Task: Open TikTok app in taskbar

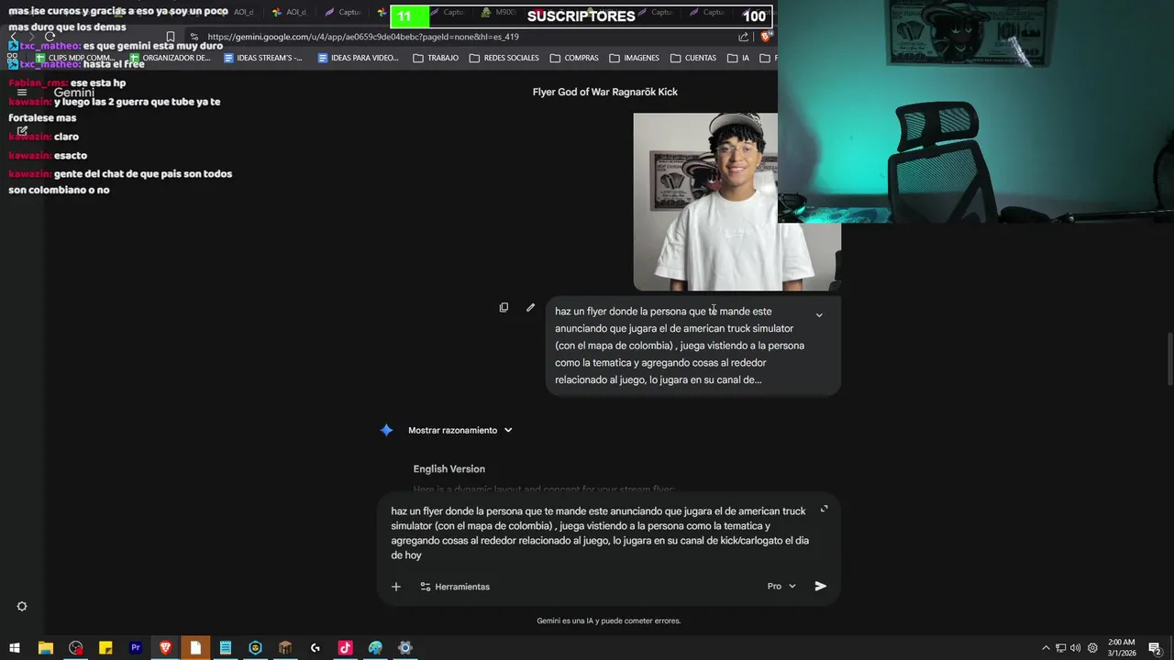Action: point(345,648)
